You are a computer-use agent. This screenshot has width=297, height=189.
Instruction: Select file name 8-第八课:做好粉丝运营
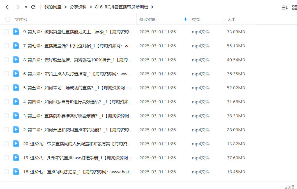coord(77,60)
